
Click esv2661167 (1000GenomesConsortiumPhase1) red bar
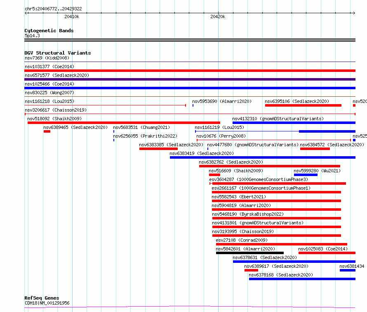point(276,192)
